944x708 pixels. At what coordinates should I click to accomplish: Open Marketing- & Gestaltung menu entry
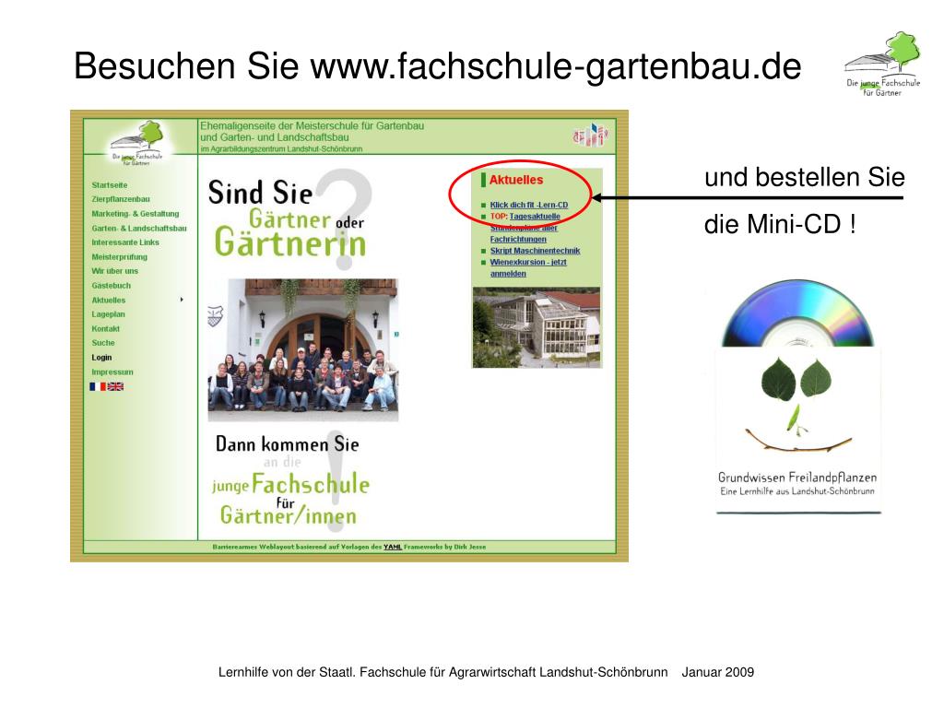(x=136, y=214)
